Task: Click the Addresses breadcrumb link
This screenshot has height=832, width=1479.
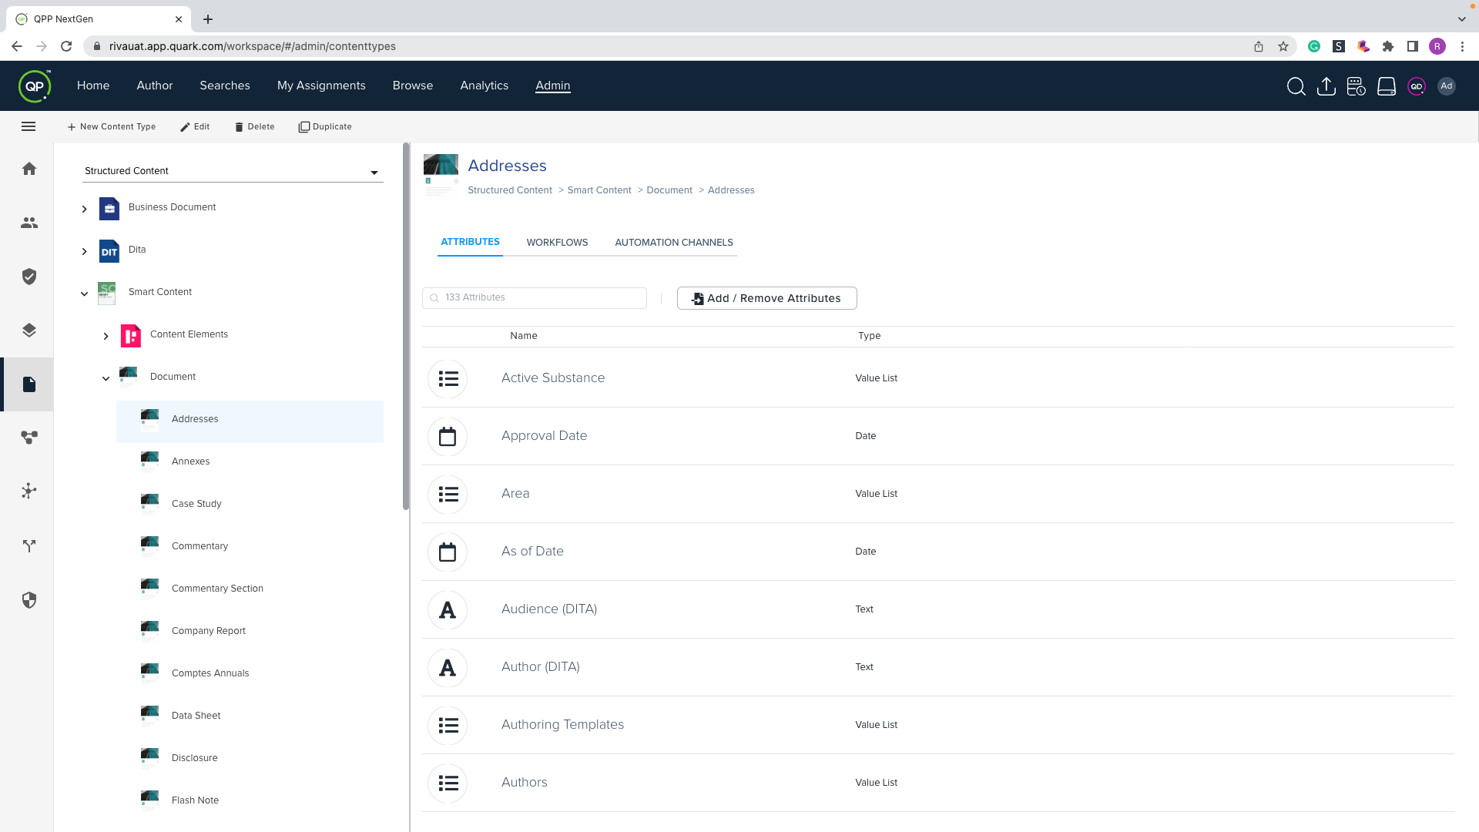Action: click(730, 190)
